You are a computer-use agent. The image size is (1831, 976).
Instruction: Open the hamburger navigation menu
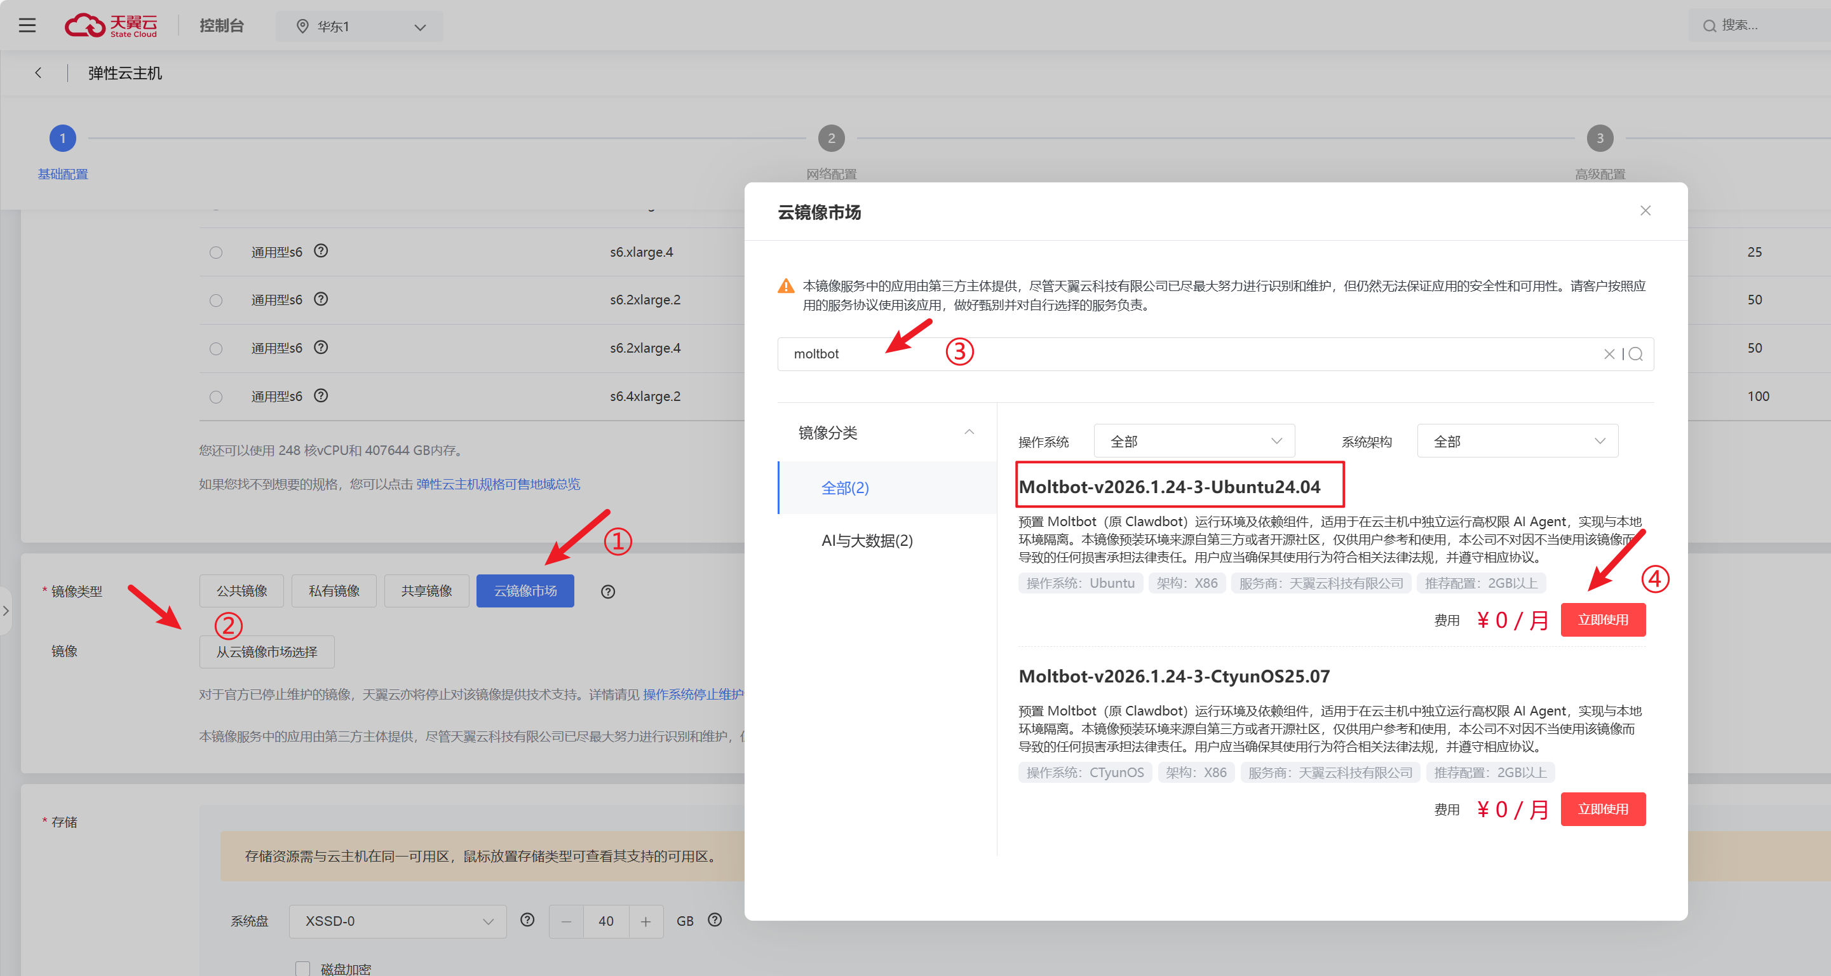(27, 25)
